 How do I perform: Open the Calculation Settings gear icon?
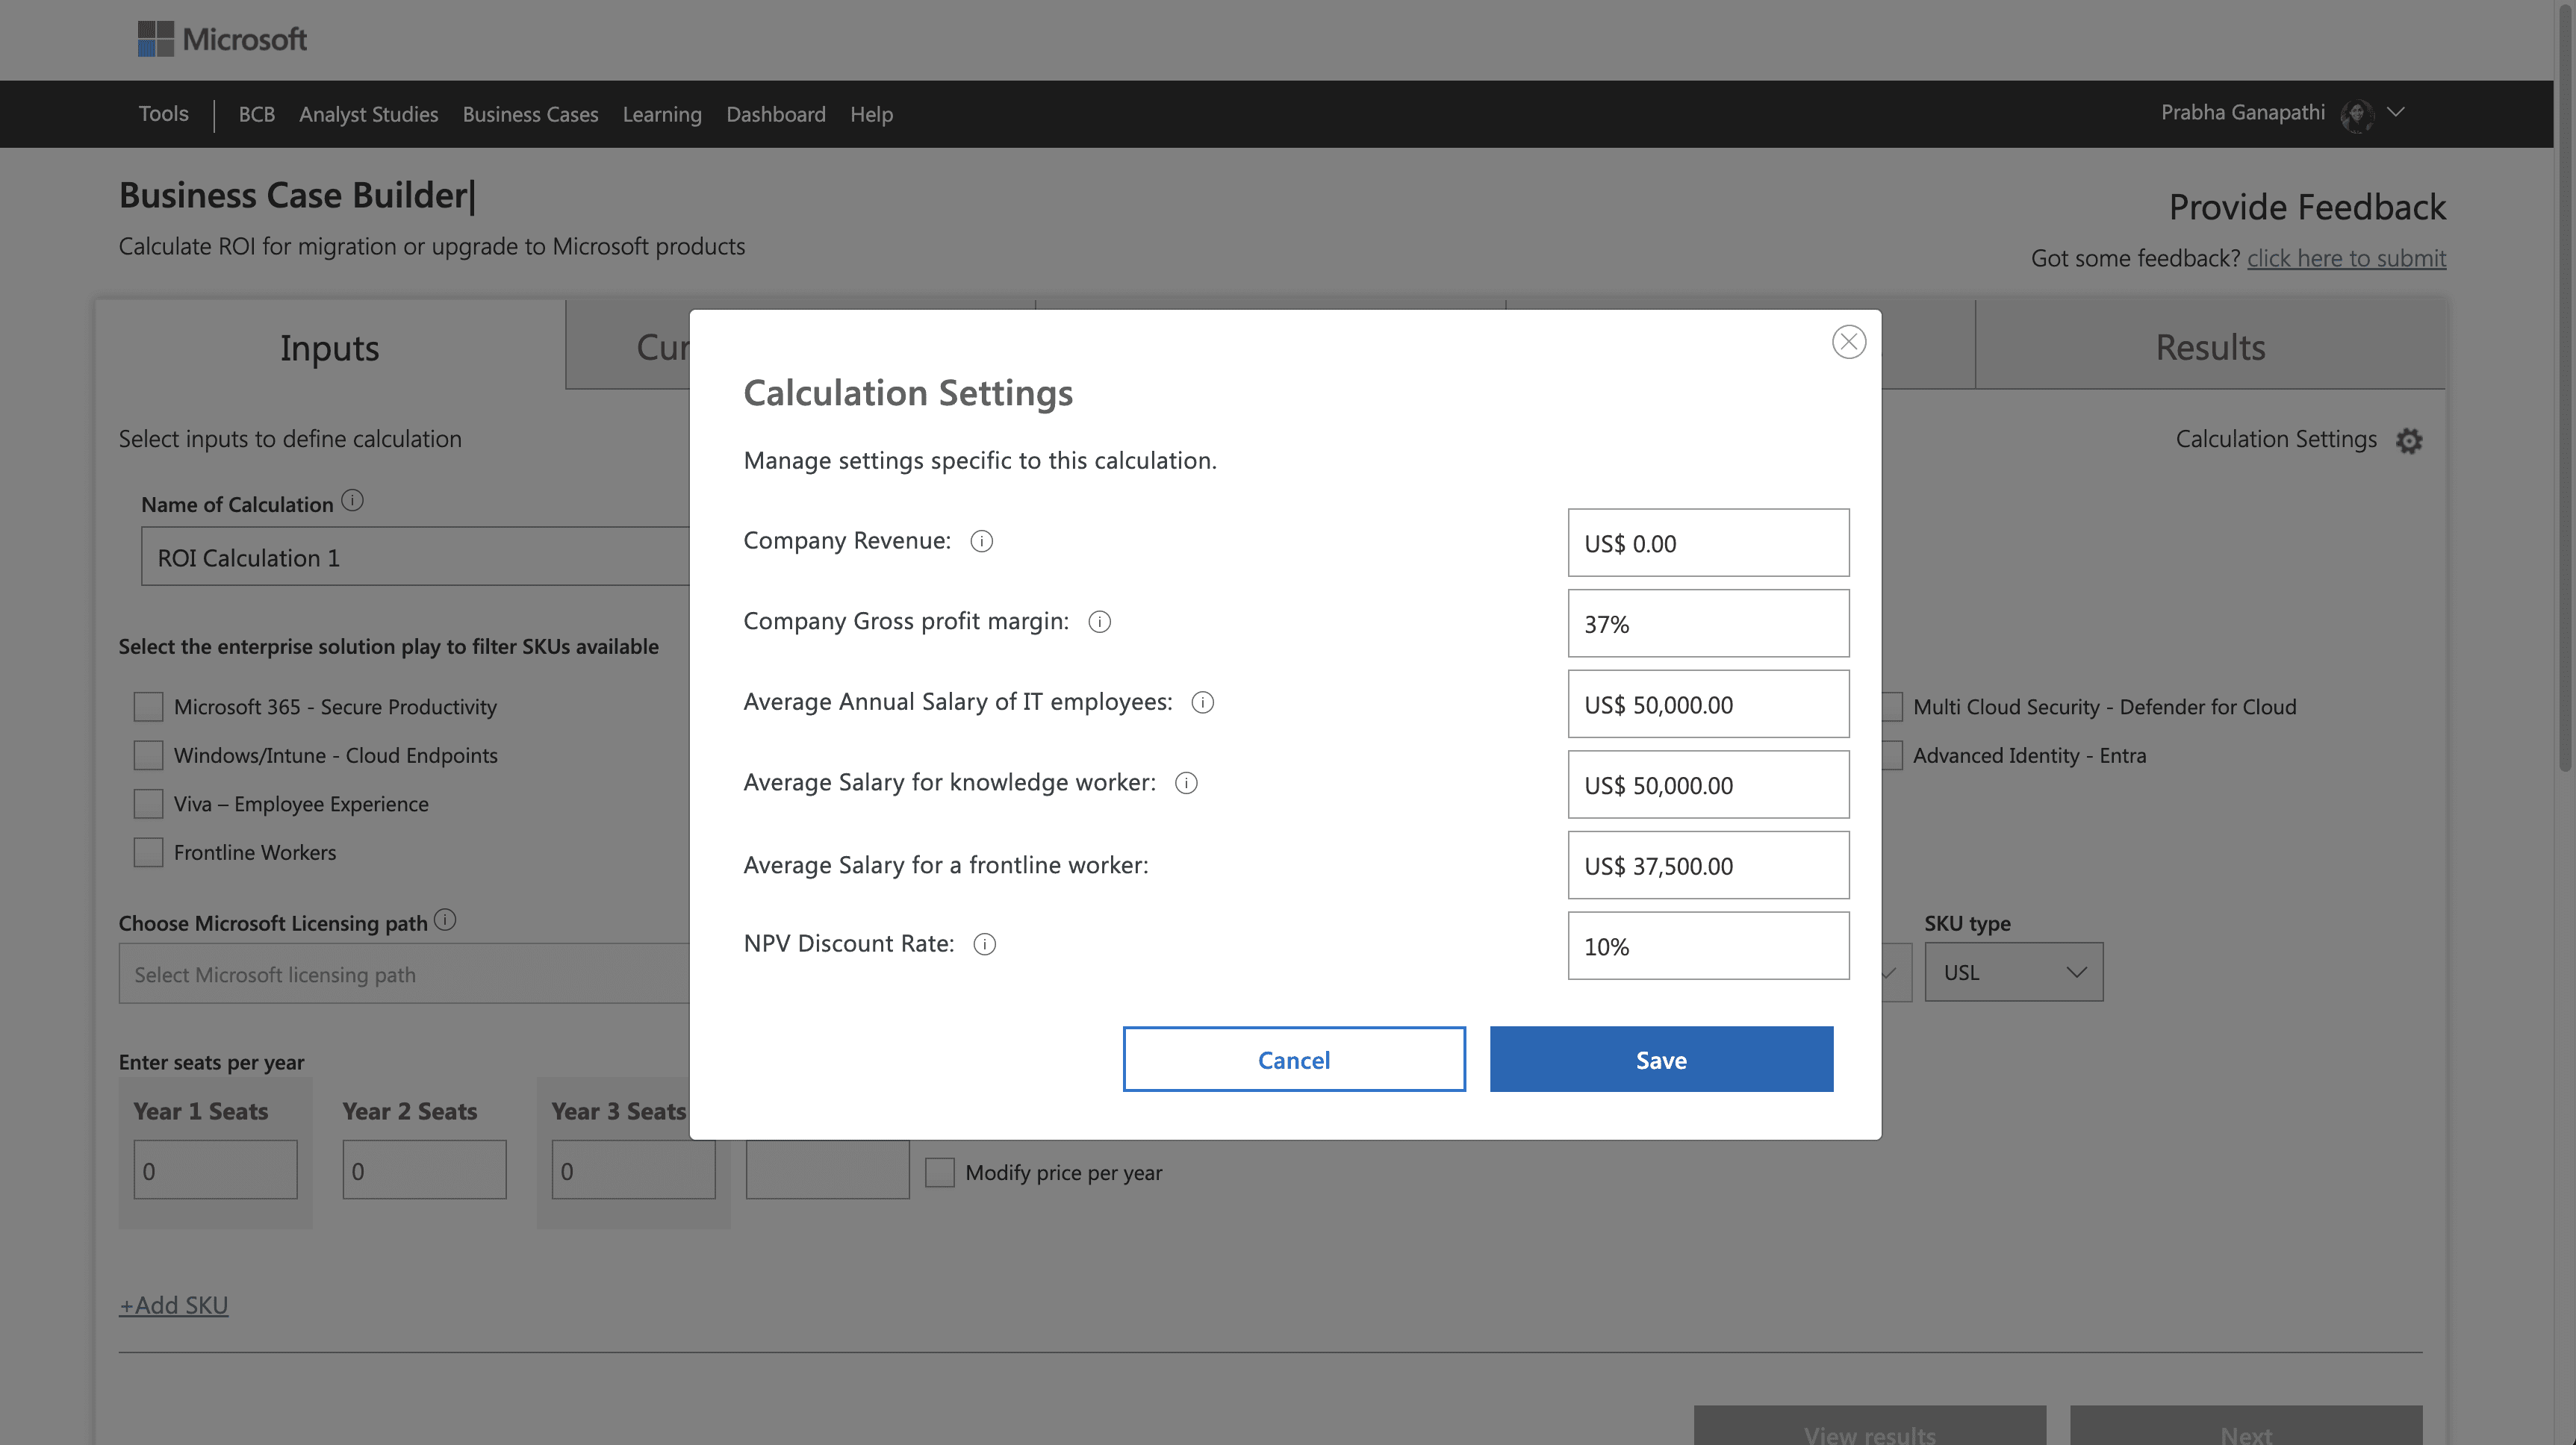2409,440
